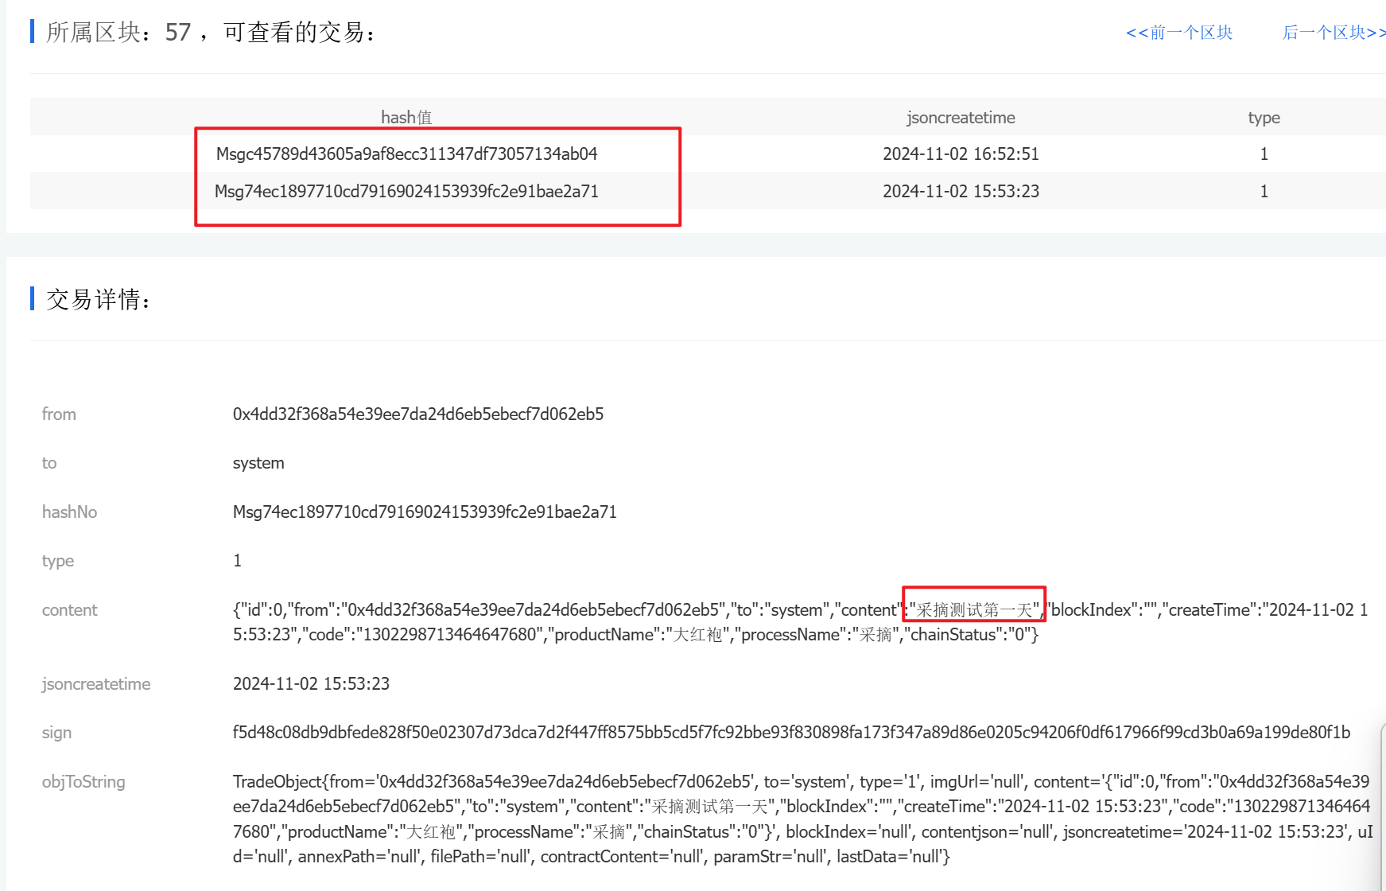Select the type column header

pos(1264,118)
